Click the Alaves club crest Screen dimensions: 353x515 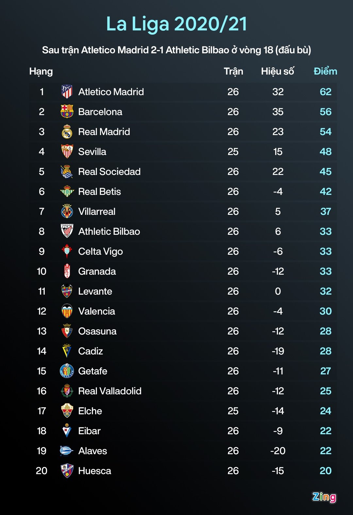pyautogui.click(x=66, y=451)
